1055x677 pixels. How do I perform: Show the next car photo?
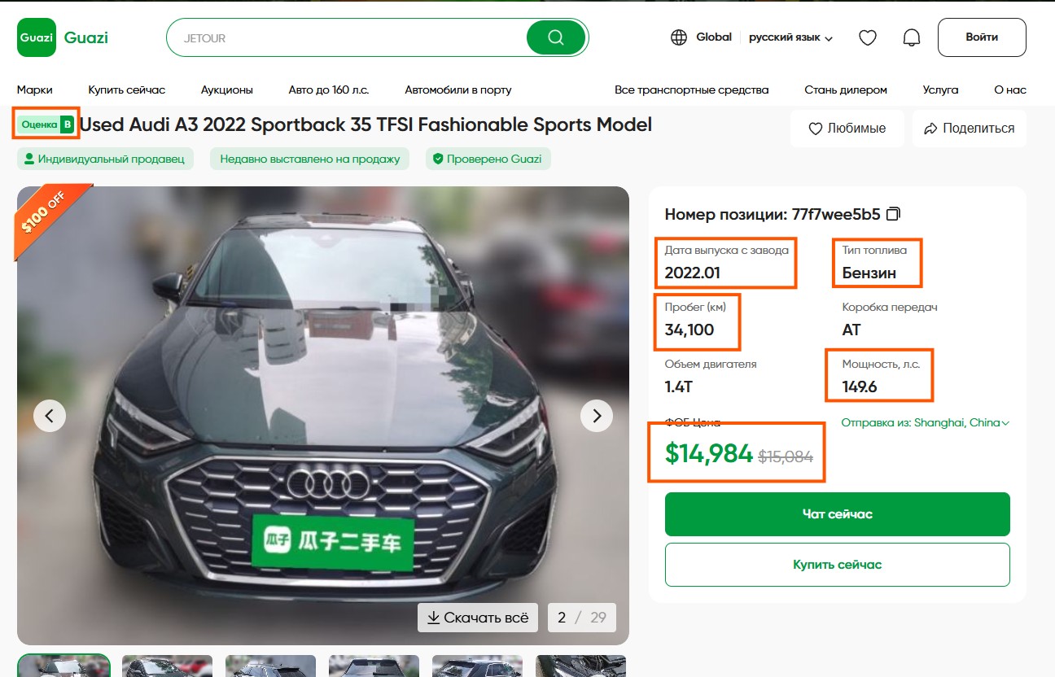[597, 416]
